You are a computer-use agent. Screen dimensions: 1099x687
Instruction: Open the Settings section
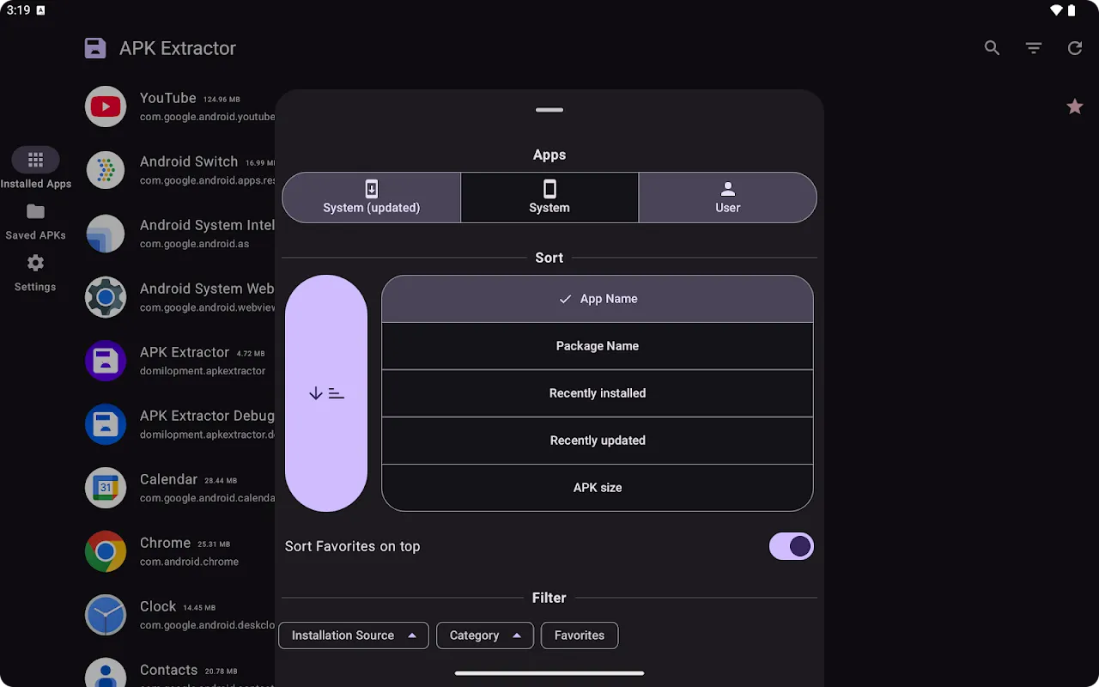(34, 273)
